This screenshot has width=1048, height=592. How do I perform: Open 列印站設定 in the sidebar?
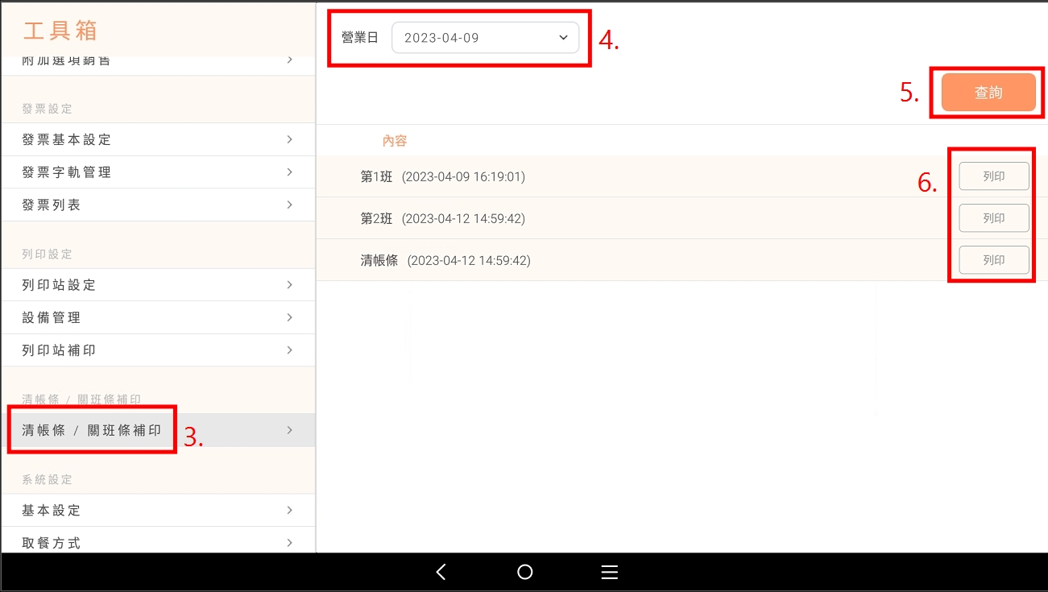(60, 285)
